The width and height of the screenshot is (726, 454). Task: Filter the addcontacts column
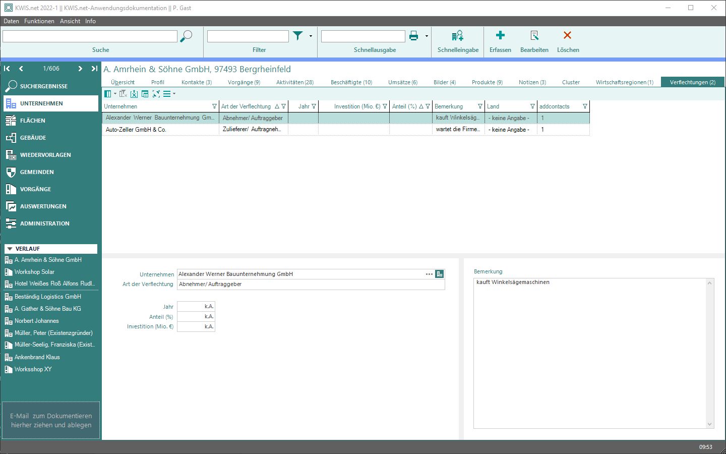585,106
